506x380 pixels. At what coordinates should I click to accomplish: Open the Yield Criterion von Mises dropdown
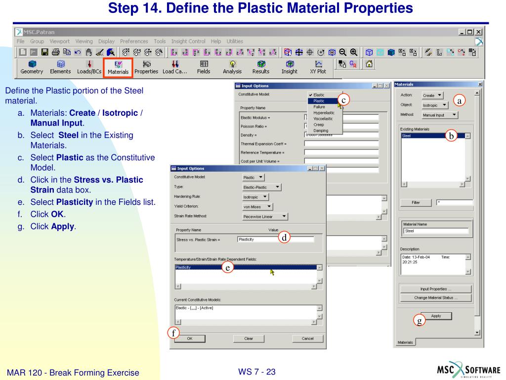click(257, 206)
